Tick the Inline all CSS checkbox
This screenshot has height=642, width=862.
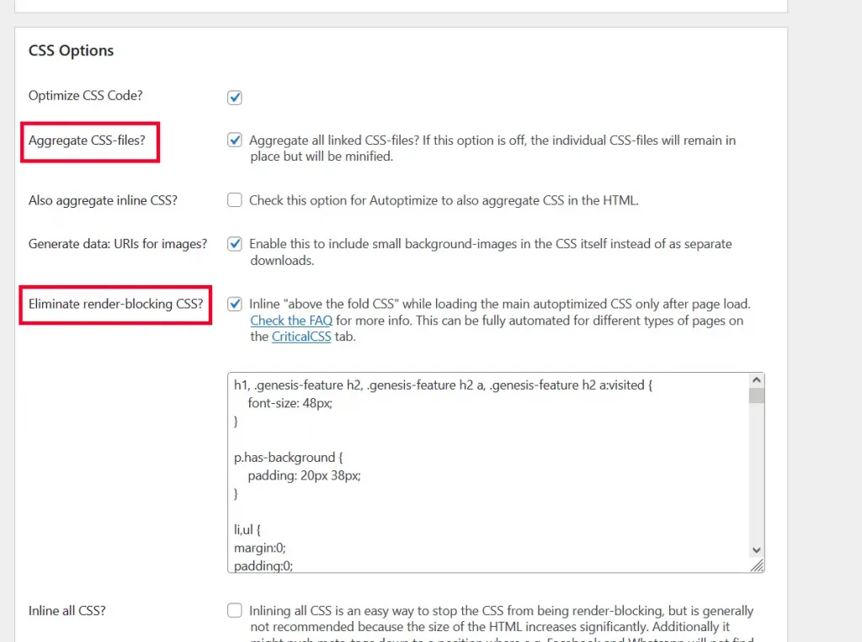click(x=235, y=611)
